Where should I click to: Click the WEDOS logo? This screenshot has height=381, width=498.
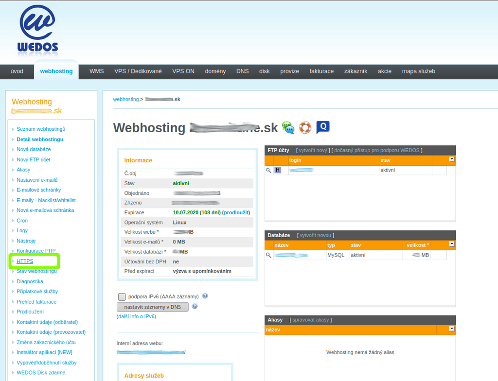[38, 29]
